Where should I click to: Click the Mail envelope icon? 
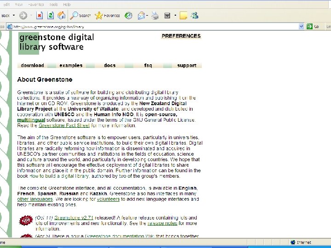point(141,16)
